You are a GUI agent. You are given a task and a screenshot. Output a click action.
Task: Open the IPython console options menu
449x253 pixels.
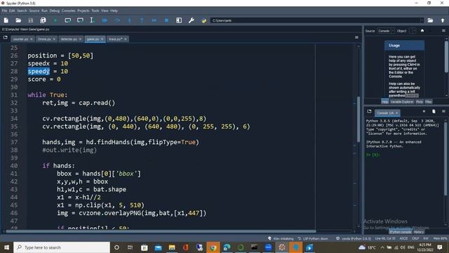[443, 111]
